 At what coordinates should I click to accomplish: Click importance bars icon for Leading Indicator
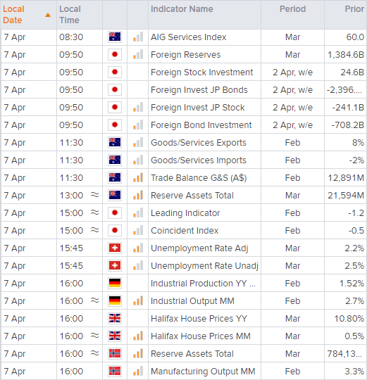point(138,213)
